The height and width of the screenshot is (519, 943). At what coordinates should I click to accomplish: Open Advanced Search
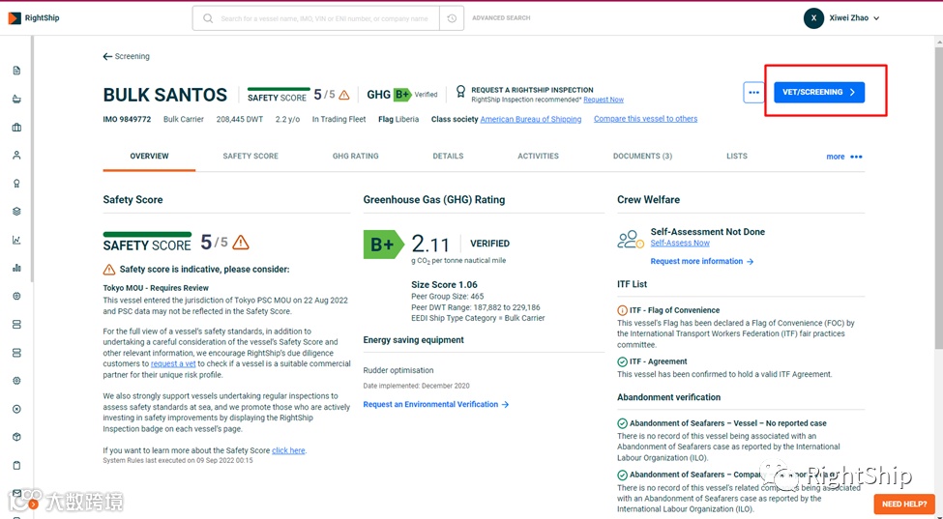click(x=501, y=18)
